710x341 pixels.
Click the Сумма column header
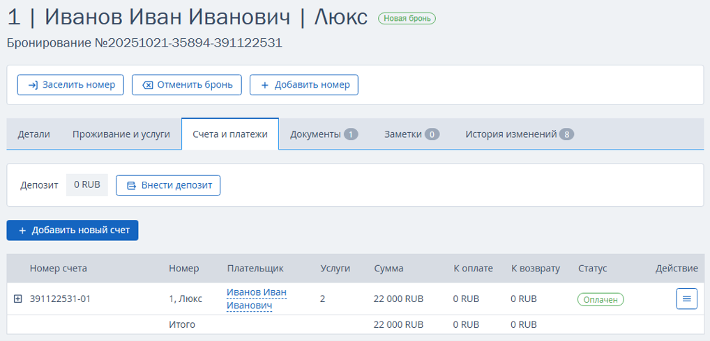point(388,269)
